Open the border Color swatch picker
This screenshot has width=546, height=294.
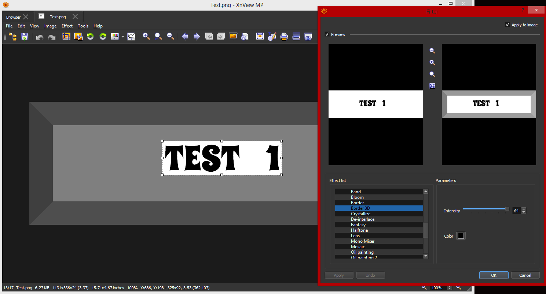point(461,236)
